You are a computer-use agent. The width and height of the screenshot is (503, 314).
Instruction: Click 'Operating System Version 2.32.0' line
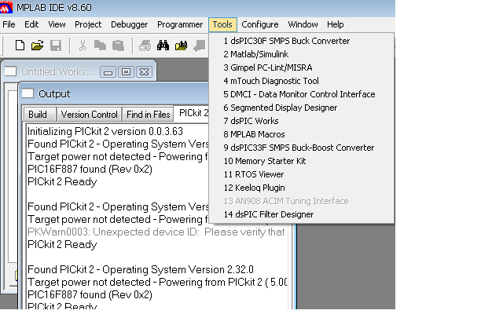coord(141,270)
